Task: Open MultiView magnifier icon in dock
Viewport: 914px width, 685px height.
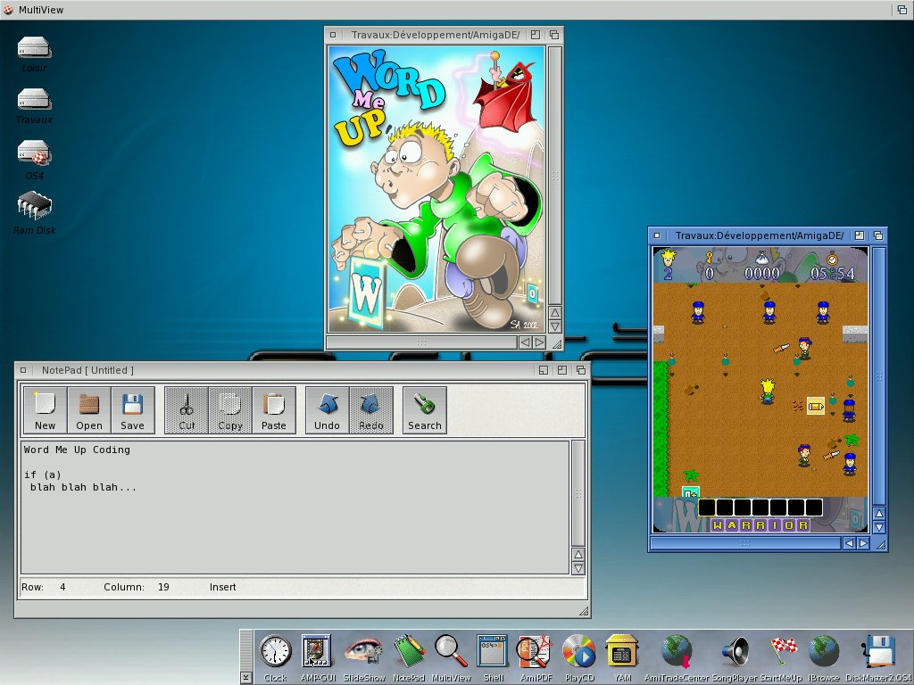Action: coord(451,657)
